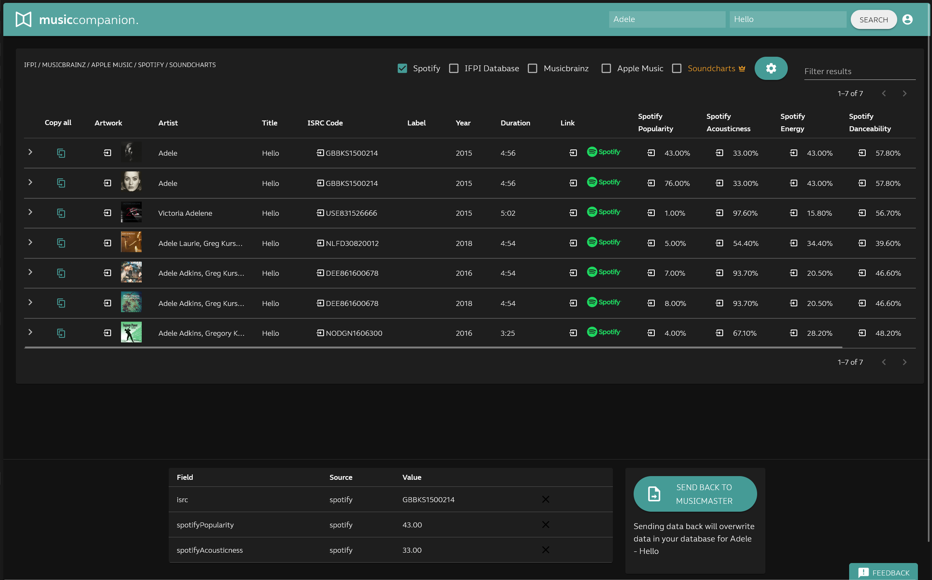Copy acousticness value 54.40%
This screenshot has width=932, height=580.
pos(719,243)
